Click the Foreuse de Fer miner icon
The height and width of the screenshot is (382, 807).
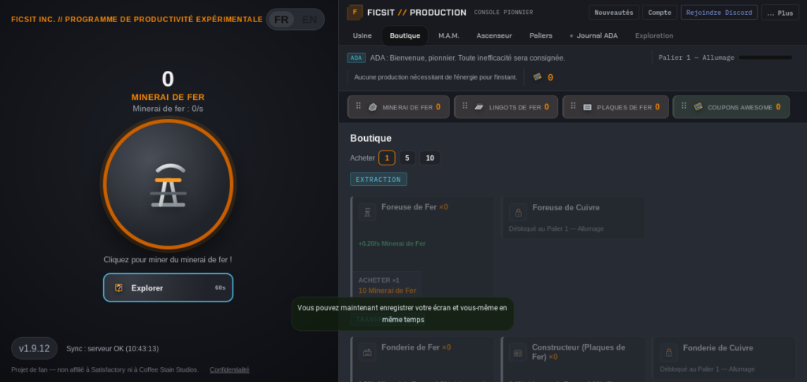[x=367, y=212]
